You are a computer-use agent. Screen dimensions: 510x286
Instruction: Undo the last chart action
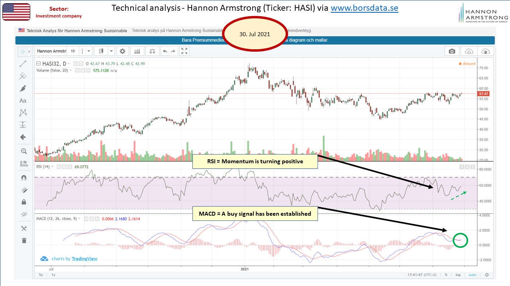coord(165,51)
